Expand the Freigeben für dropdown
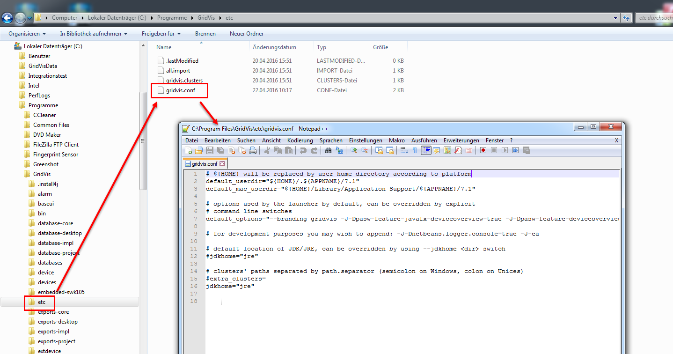Viewport: 673px width, 354px height. [x=161, y=34]
